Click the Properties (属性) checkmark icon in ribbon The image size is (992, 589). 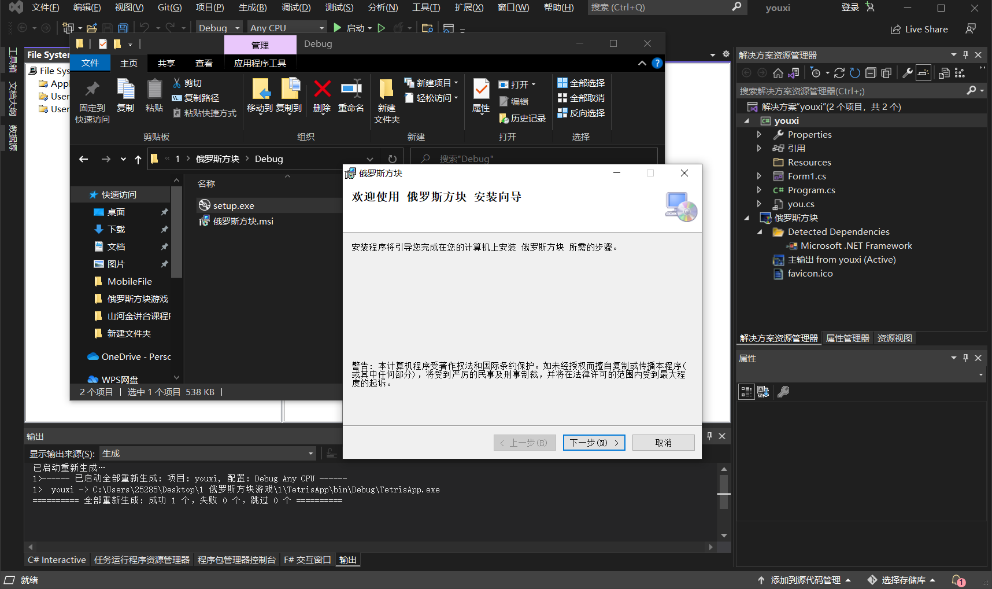click(x=481, y=89)
